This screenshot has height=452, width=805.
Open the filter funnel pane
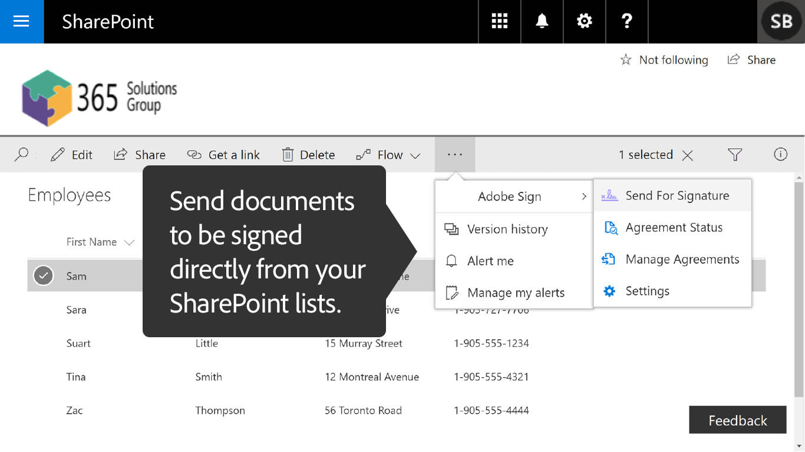pos(734,155)
